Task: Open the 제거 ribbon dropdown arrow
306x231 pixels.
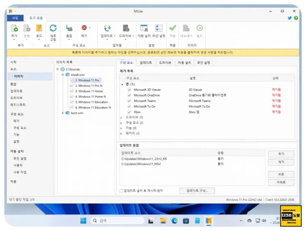Action: 90,28
